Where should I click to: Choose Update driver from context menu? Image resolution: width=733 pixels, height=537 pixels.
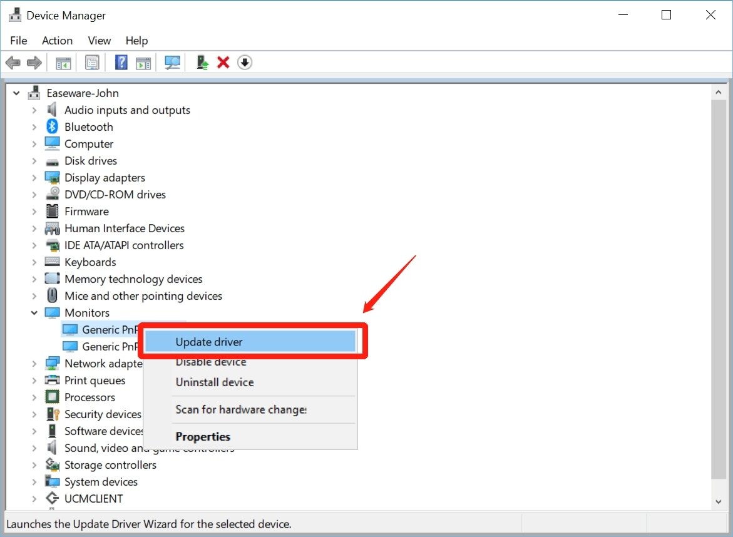pos(209,342)
